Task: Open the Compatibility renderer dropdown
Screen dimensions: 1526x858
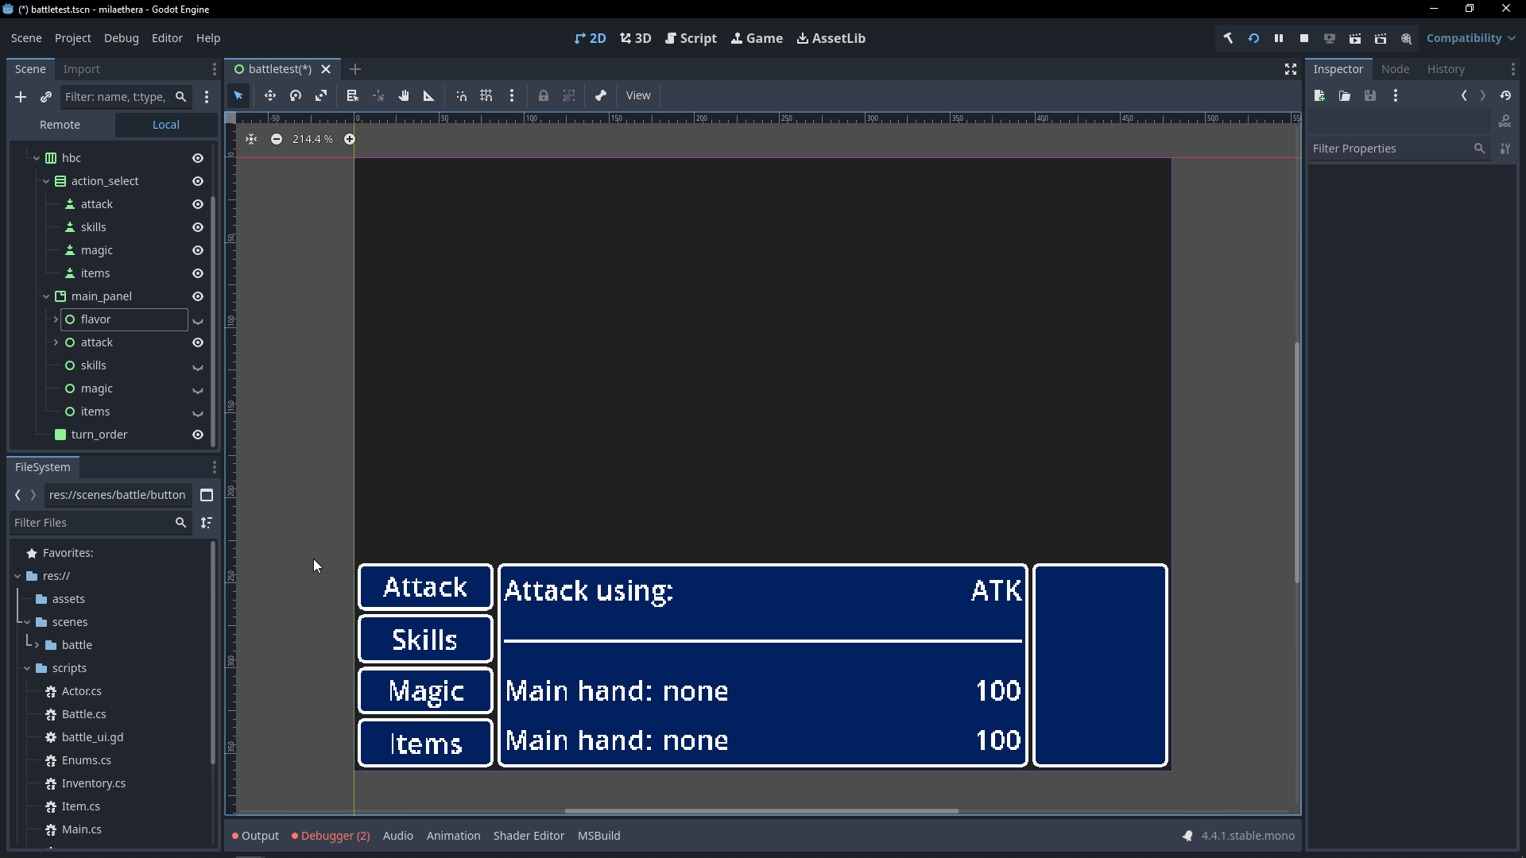Action: (x=1470, y=38)
